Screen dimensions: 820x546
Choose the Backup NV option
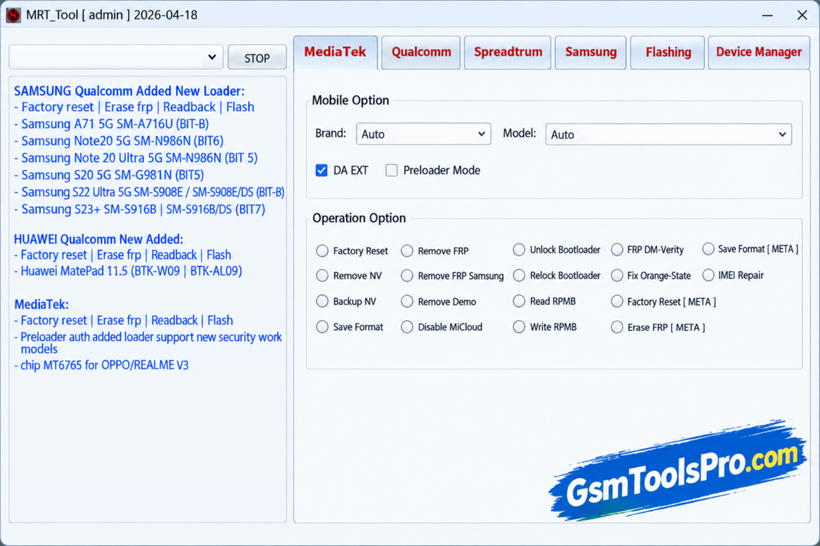pos(322,301)
